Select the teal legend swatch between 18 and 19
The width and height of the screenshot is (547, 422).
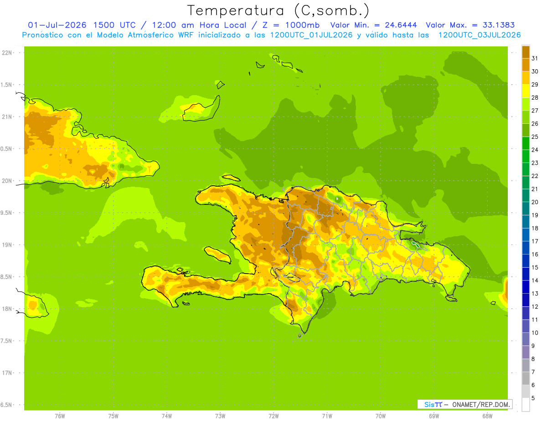[526, 222]
